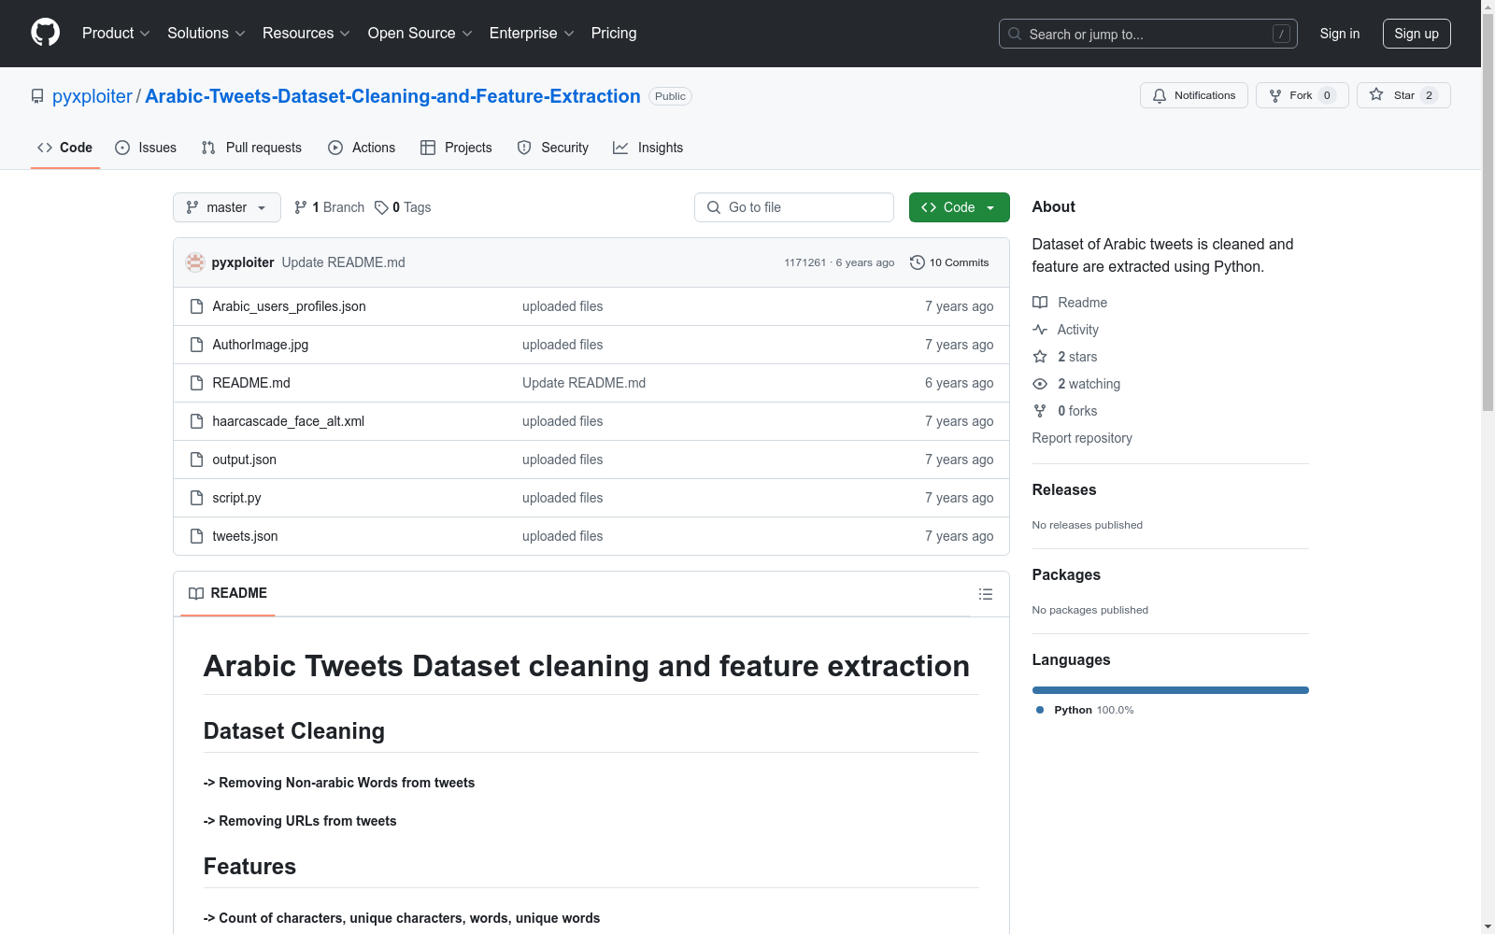Image resolution: width=1495 pixels, height=934 pixels.
Task: Expand the Resources menu
Action: pyautogui.click(x=306, y=33)
